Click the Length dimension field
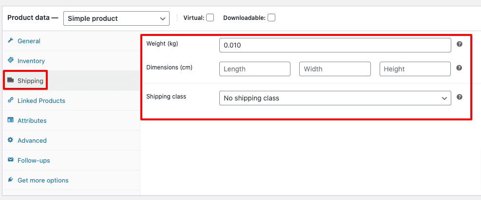481x200 pixels. 255,69
